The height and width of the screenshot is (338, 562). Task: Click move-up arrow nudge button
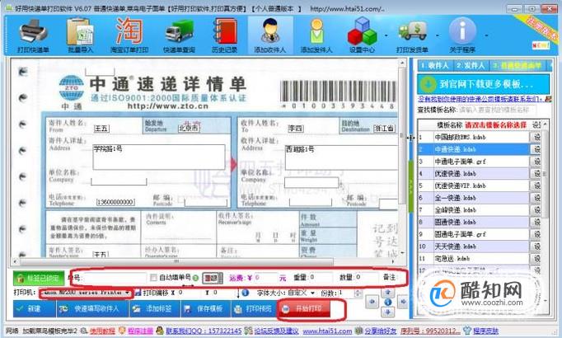(387, 293)
